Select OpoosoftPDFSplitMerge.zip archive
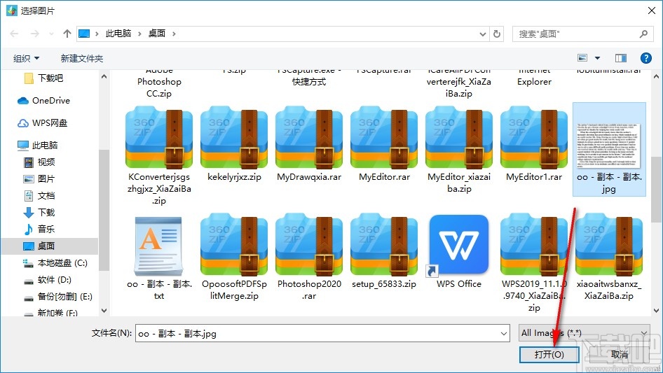Screen dimensions: 663x373 point(234,258)
